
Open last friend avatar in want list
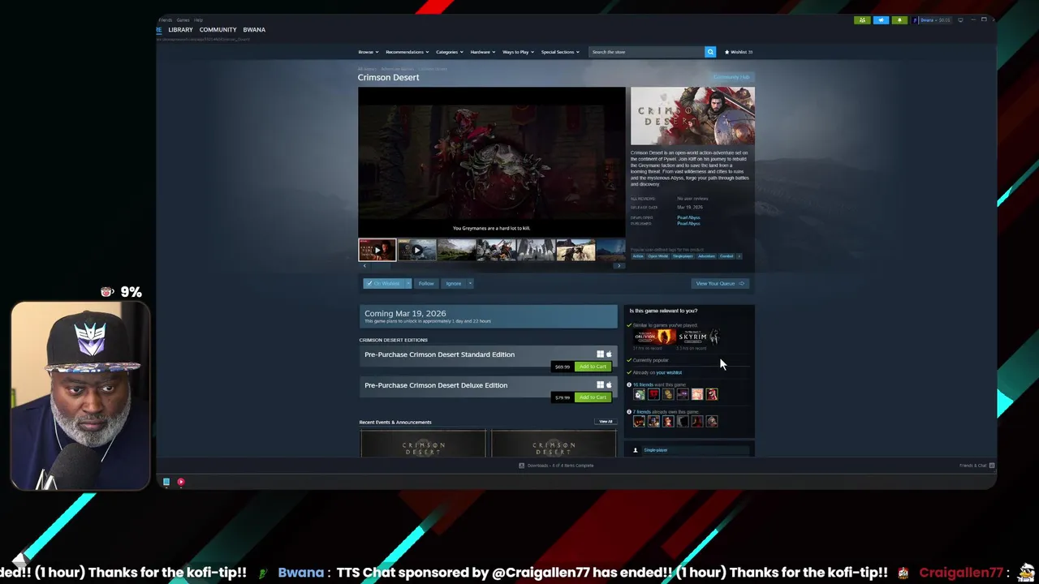[712, 394]
